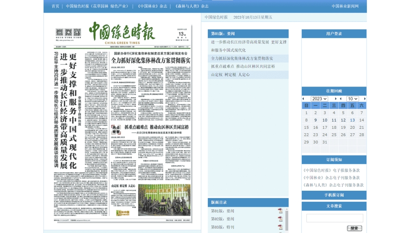
Task: Select 第01版：要闻 in 版面目录
Action: coord(223,211)
